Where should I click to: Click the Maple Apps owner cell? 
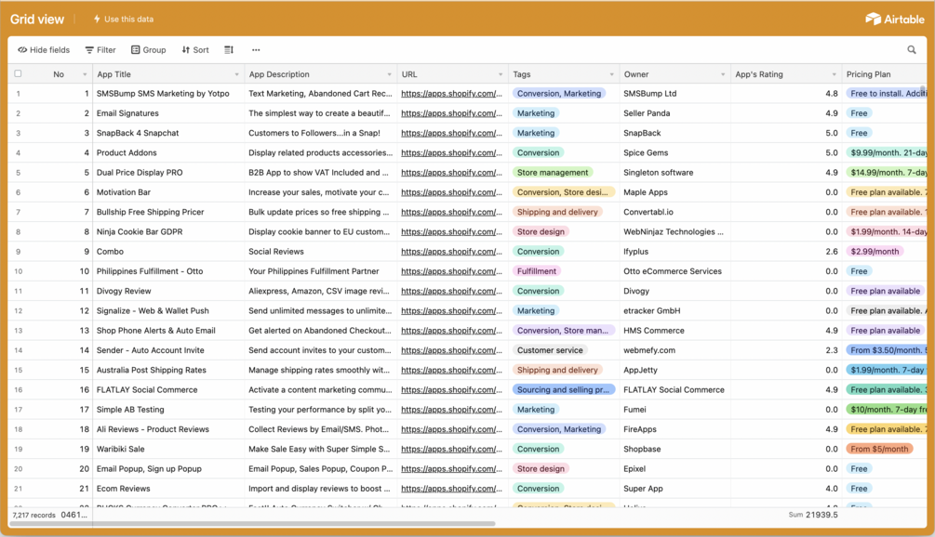tap(675, 192)
